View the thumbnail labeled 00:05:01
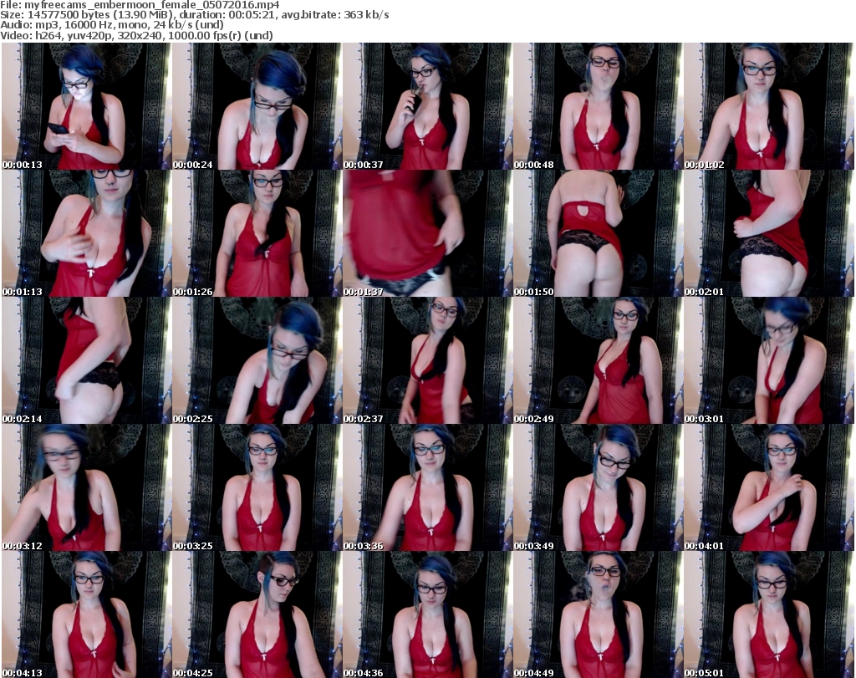 (x=768, y=614)
